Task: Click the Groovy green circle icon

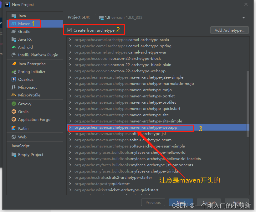Action: tap(14, 104)
